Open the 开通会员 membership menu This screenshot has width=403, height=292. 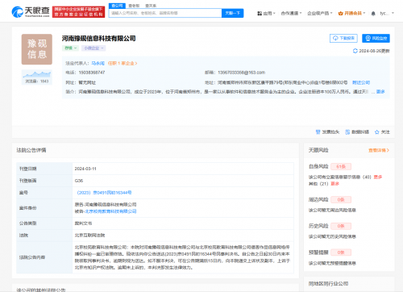[351, 13]
